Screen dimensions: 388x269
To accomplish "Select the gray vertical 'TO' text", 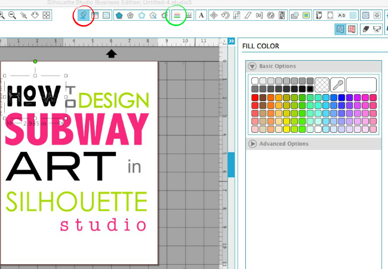I will point(70,97).
